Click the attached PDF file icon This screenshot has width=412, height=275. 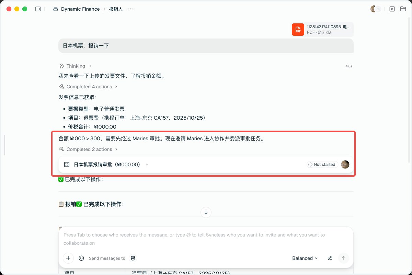[x=298, y=30]
